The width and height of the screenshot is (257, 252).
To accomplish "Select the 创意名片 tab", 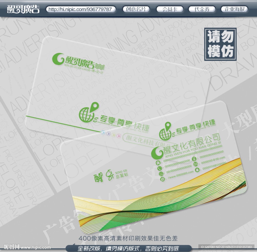I will 136,9.
